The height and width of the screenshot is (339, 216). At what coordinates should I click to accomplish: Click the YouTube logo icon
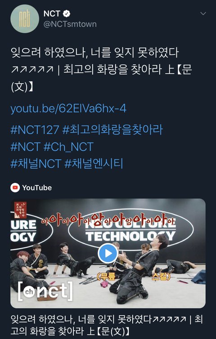tap(15, 187)
